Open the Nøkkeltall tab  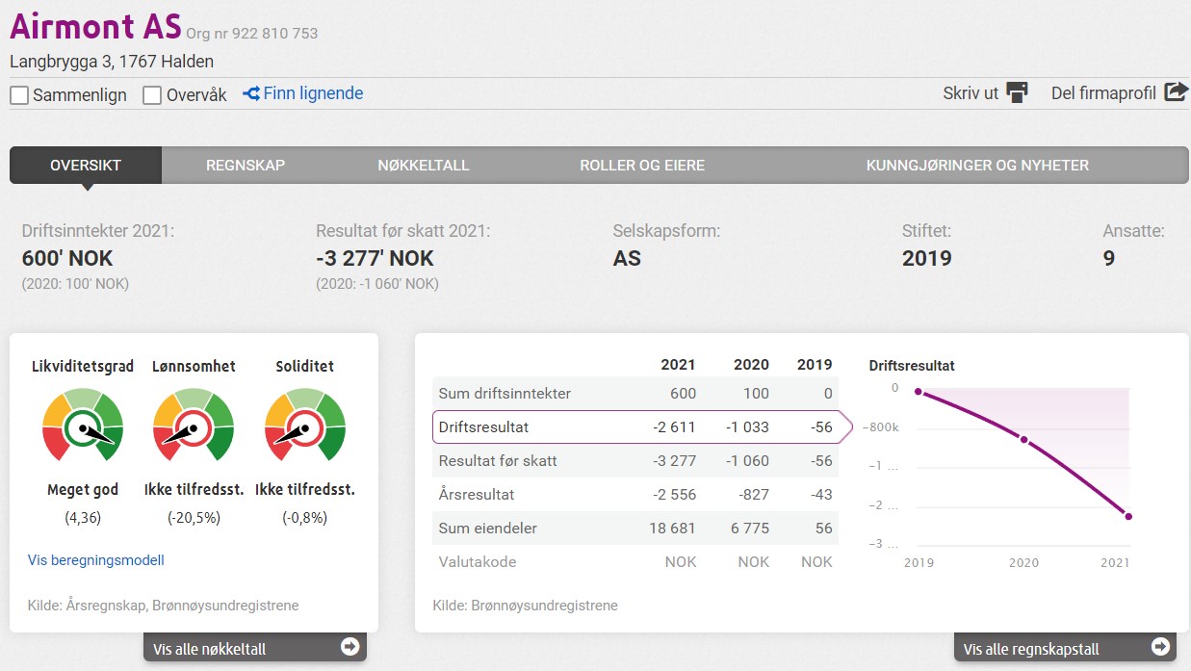tap(424, 166)
